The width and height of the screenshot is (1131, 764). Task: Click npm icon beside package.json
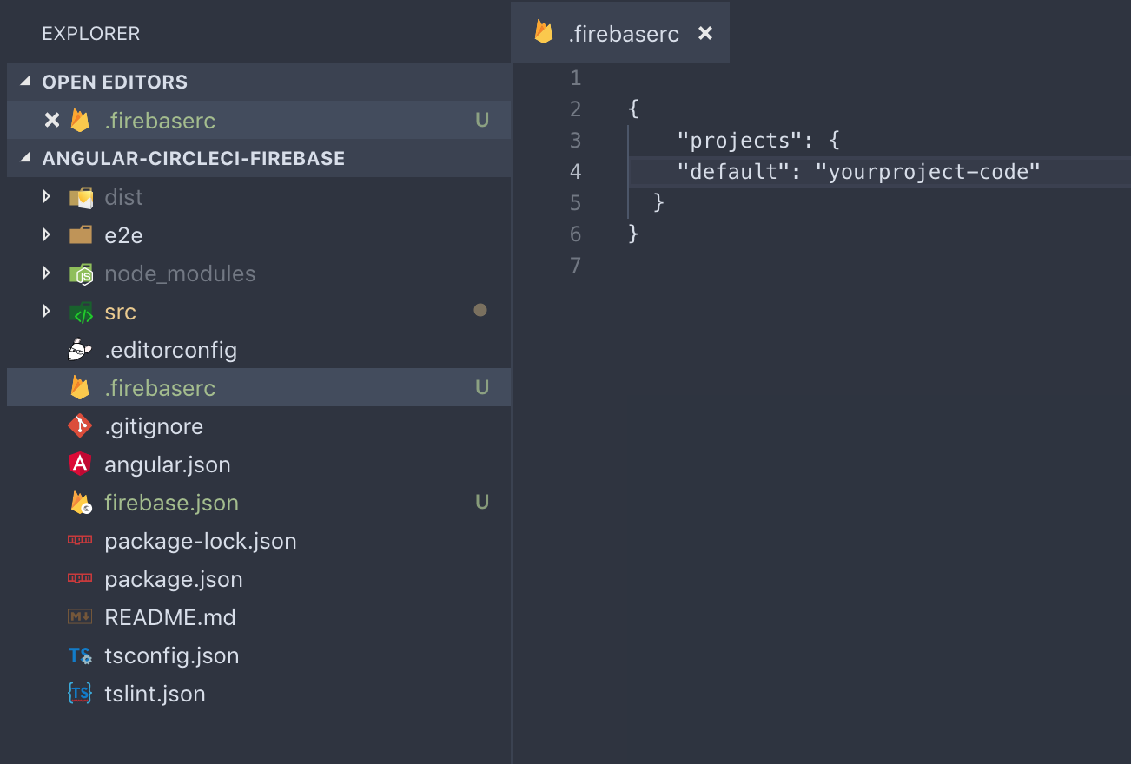[80, 578]
